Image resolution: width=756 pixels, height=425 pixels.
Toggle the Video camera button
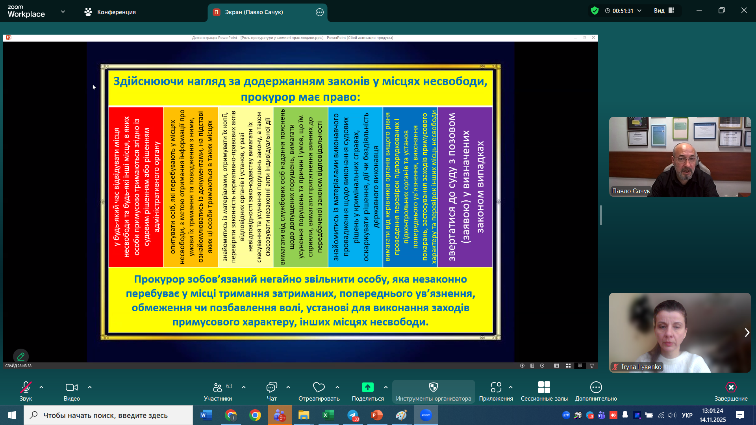[71, 388]
